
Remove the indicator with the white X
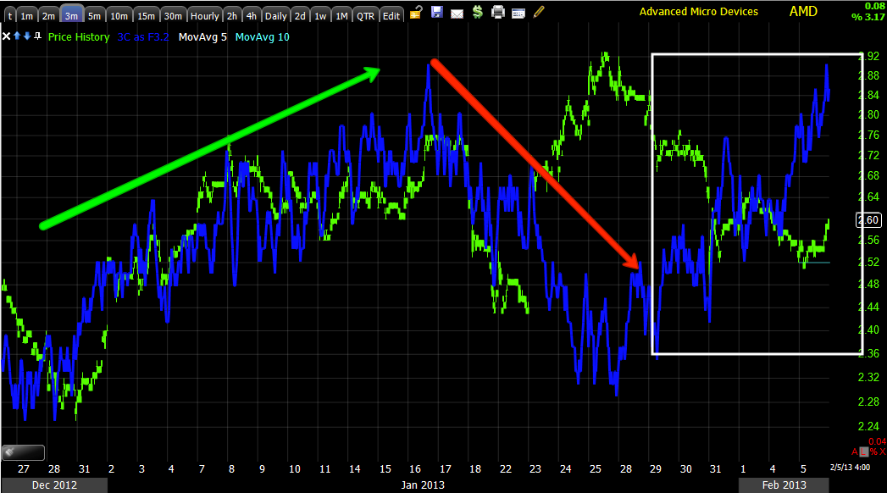pos(6,36)
